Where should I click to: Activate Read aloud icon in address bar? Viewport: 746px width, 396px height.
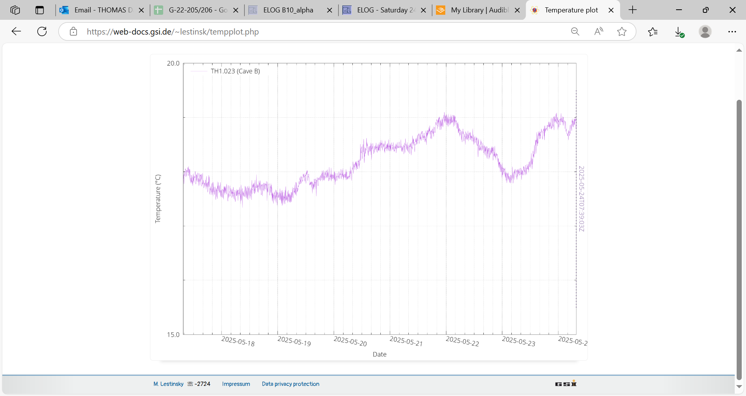598,31
